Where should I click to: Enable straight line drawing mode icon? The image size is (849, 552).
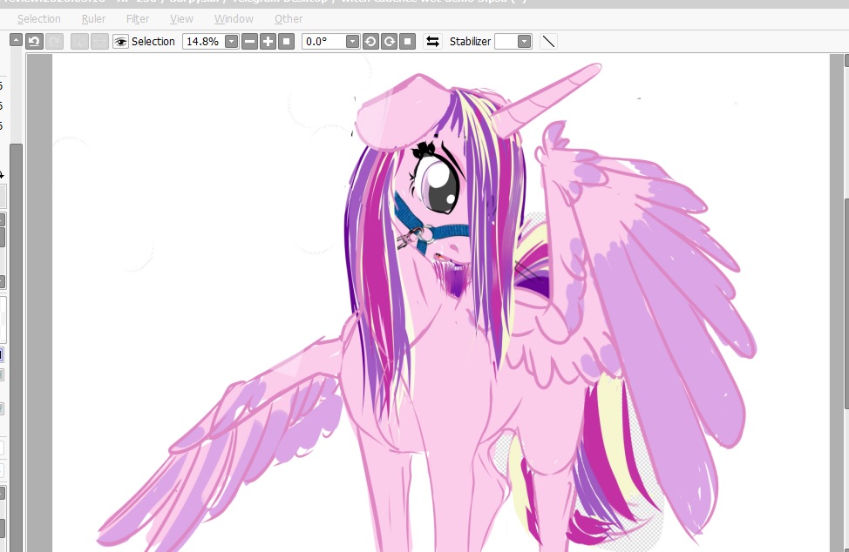(x=548, y=42)
